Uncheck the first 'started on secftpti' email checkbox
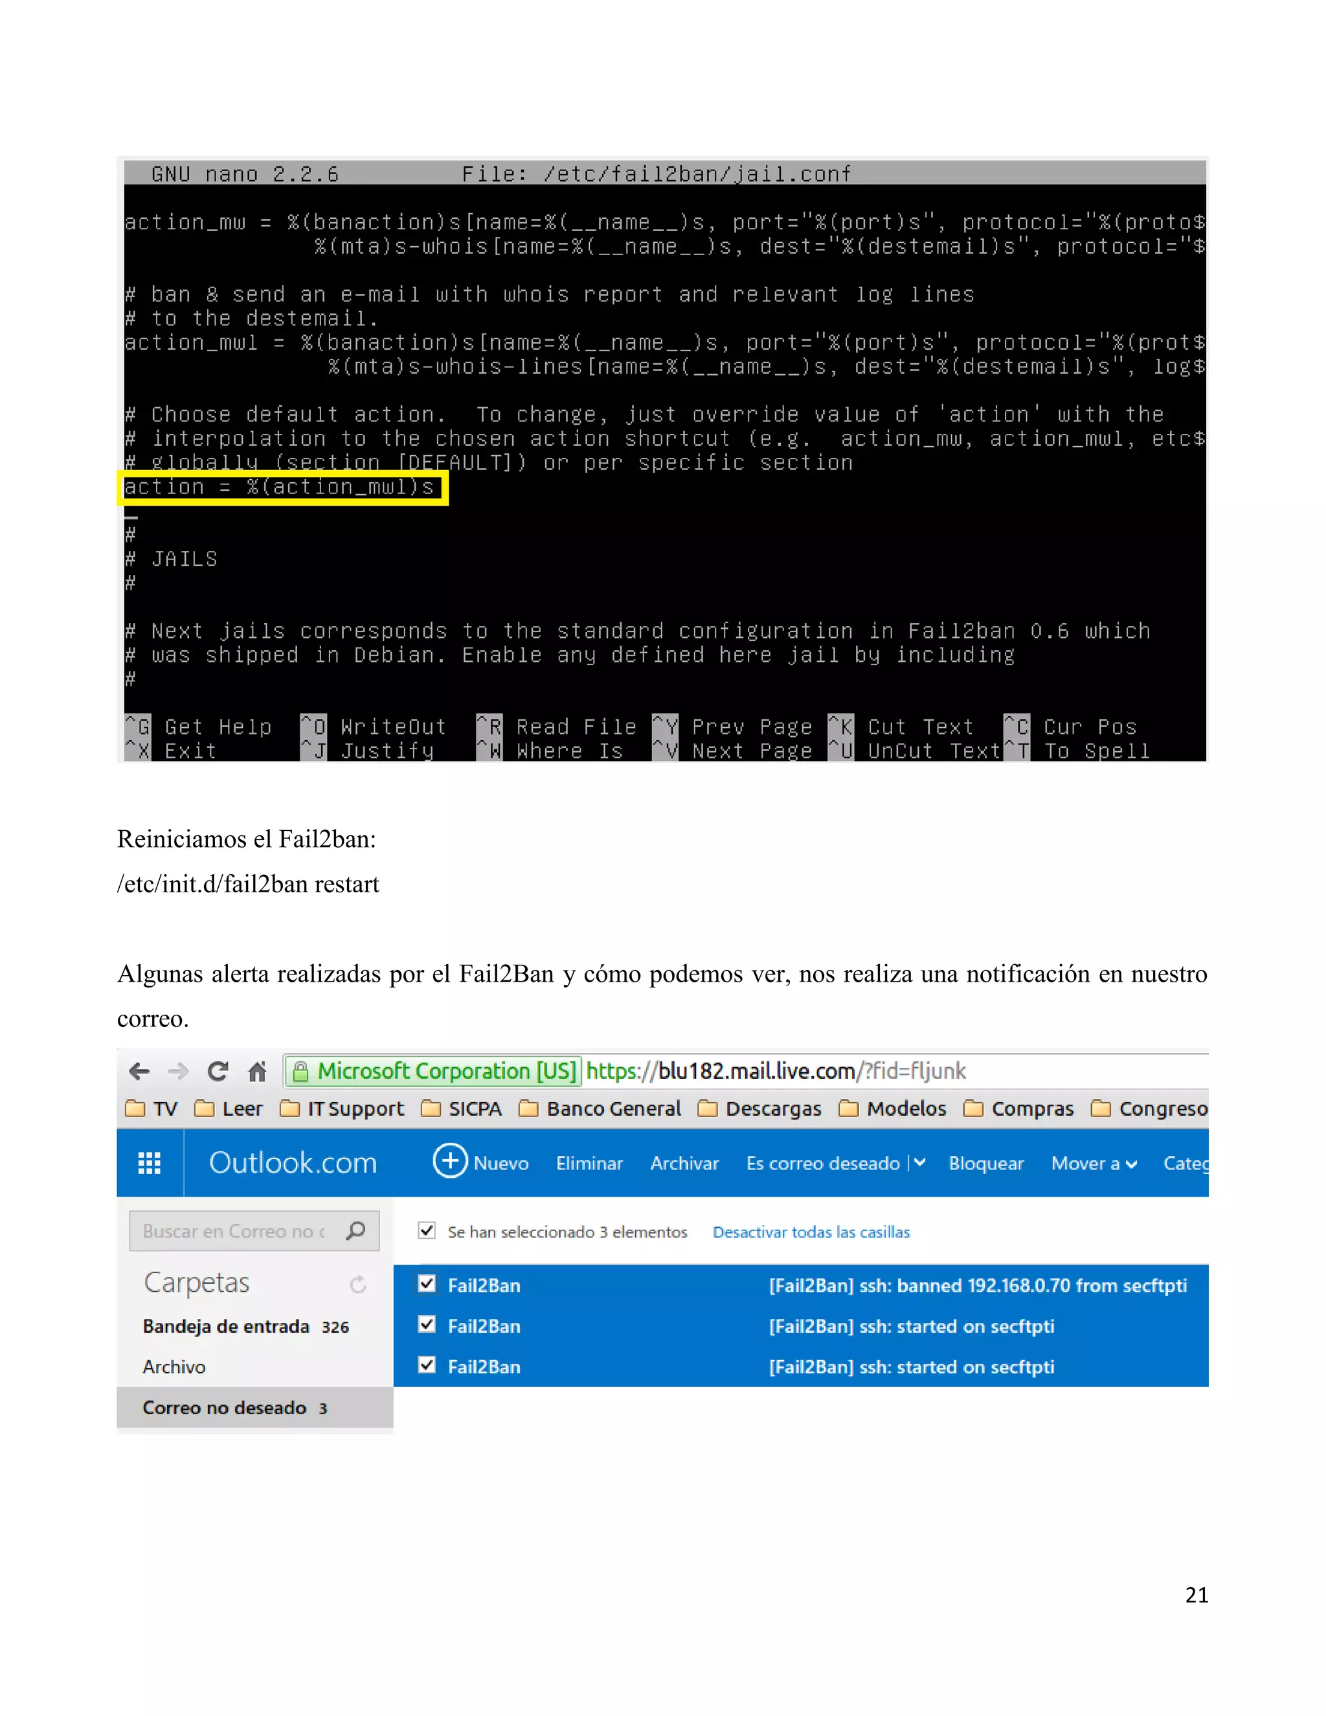1326x1716 pixels. 427,1325
